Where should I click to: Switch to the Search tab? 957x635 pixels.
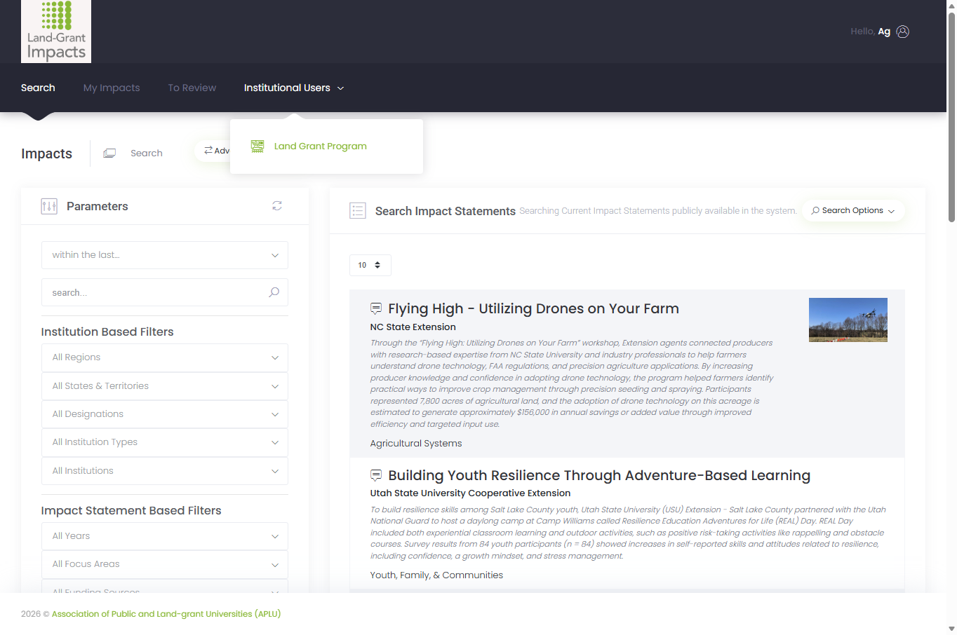38,88
